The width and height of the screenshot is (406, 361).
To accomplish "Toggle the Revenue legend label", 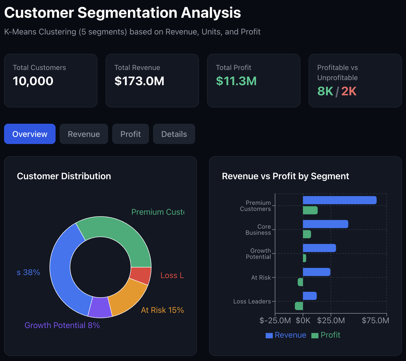I will pyautogui.click(x=290, y=335).
